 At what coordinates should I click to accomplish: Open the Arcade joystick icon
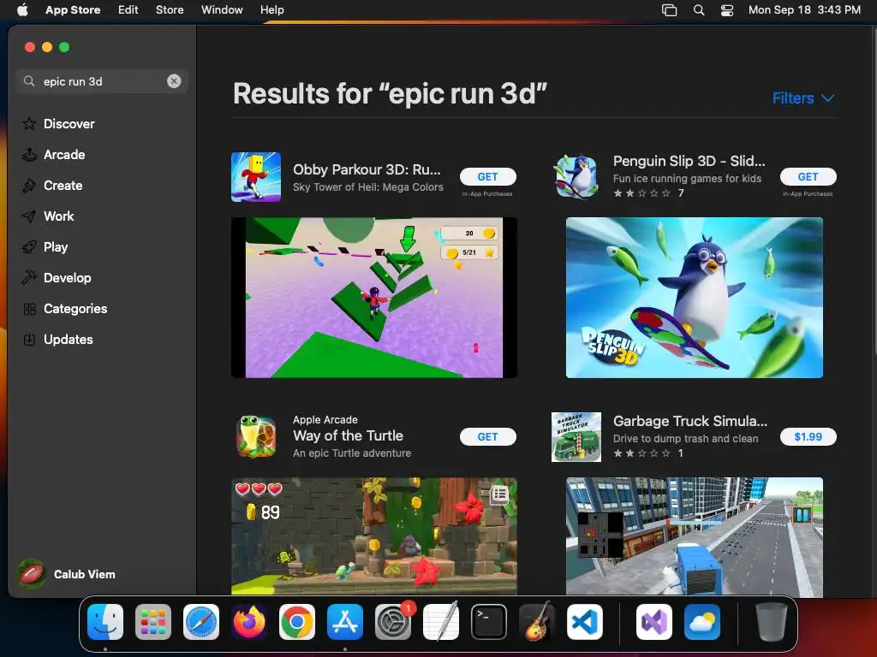(29, 155)
